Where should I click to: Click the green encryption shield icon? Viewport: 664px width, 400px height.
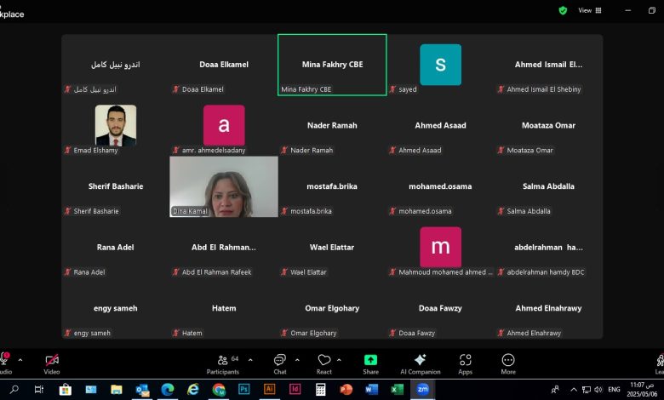tap(563, 10)
